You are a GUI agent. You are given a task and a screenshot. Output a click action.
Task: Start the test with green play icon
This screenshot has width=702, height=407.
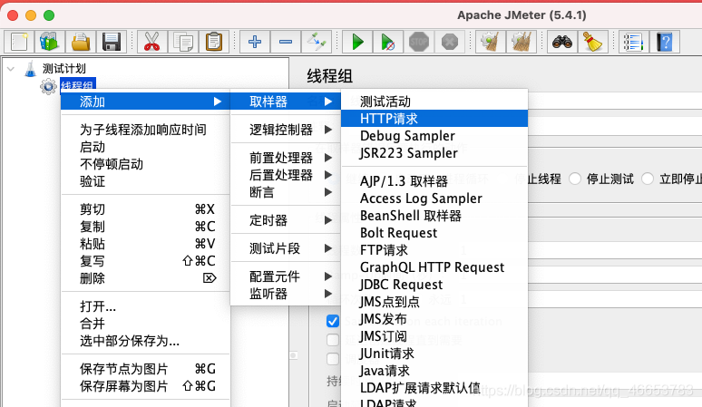(x=357, y=42)
